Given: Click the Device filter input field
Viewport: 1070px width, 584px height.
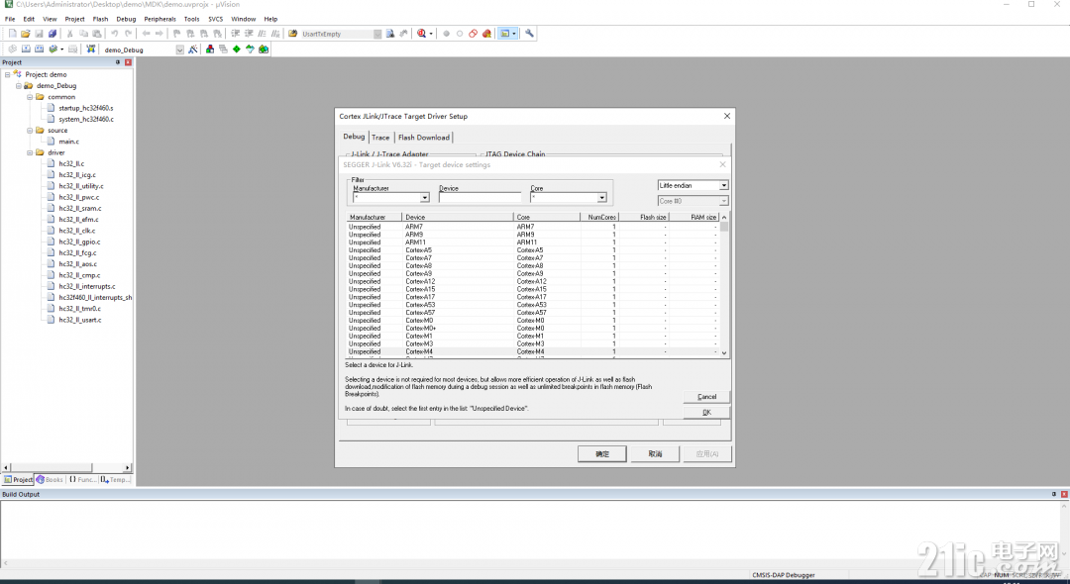Looking at the screenshot, I should click(480, 198).
